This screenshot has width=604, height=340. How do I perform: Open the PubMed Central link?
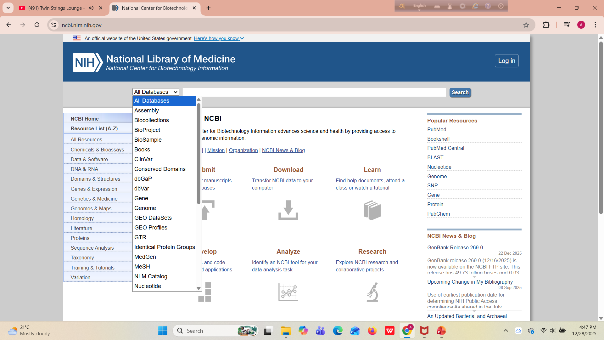tap(445, 148)
